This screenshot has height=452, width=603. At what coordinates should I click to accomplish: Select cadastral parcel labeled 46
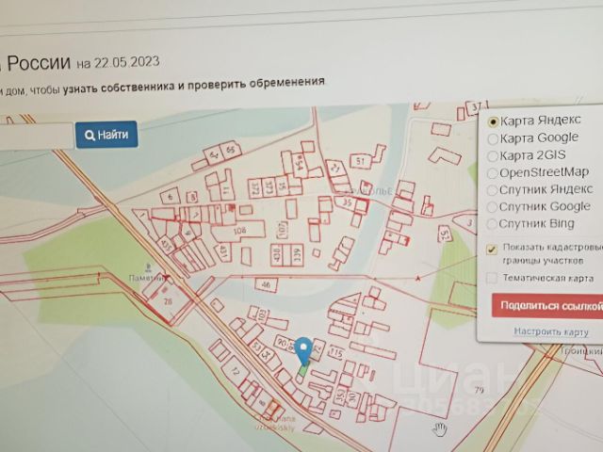[266, 284]
